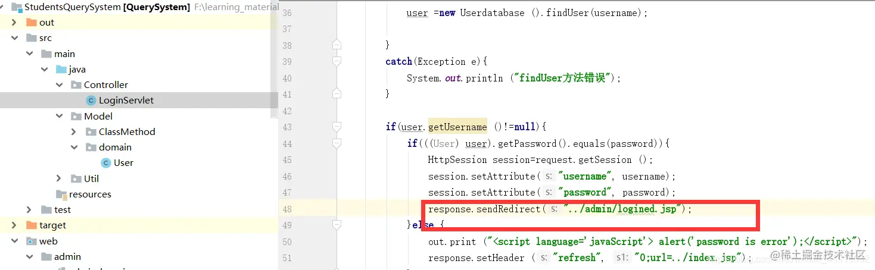Click the ClassMethod package icon
The height and width of the screenshot is (270, 875).
click(91, 132)
